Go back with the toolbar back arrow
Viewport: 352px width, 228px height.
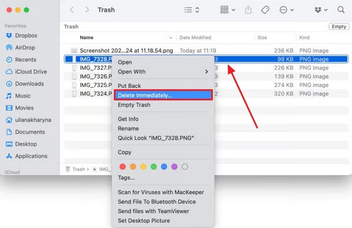[72, 10]
